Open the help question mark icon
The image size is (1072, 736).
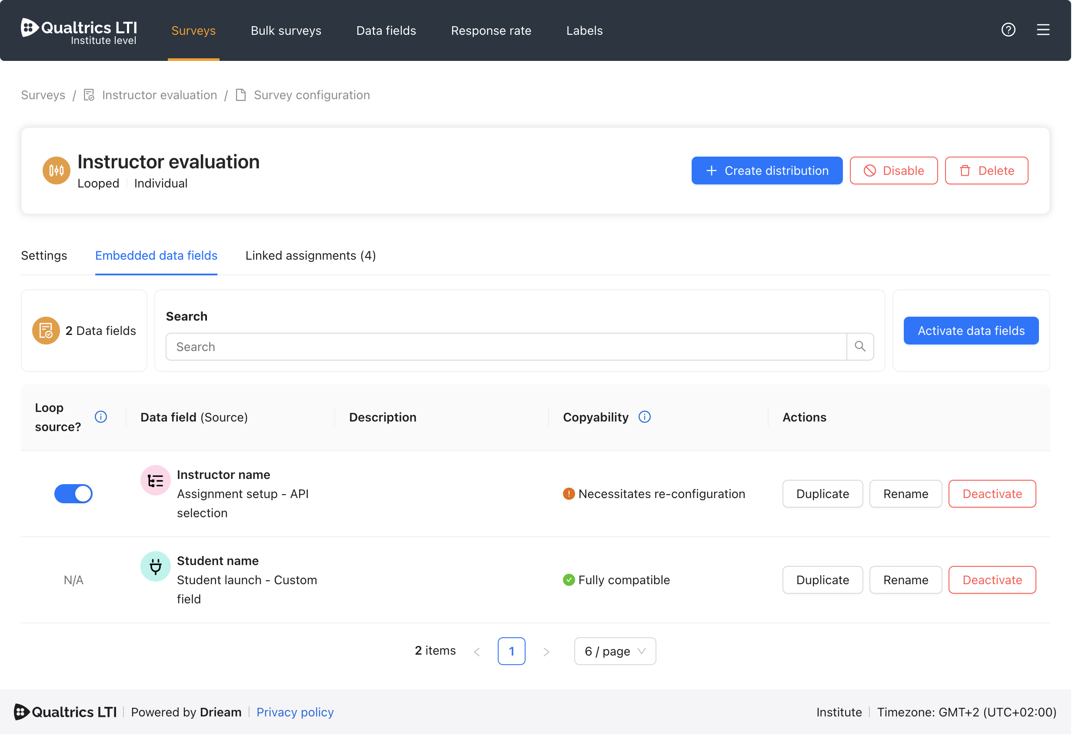tap(1009, 30)
